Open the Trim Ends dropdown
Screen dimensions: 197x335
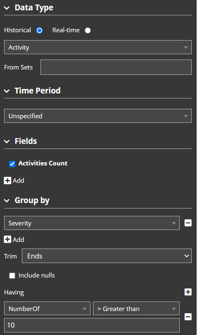pyautogui.click(x=107, y=256)
